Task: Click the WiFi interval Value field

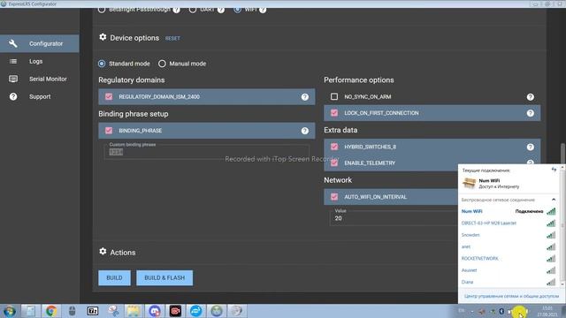Action: point(394,218)
